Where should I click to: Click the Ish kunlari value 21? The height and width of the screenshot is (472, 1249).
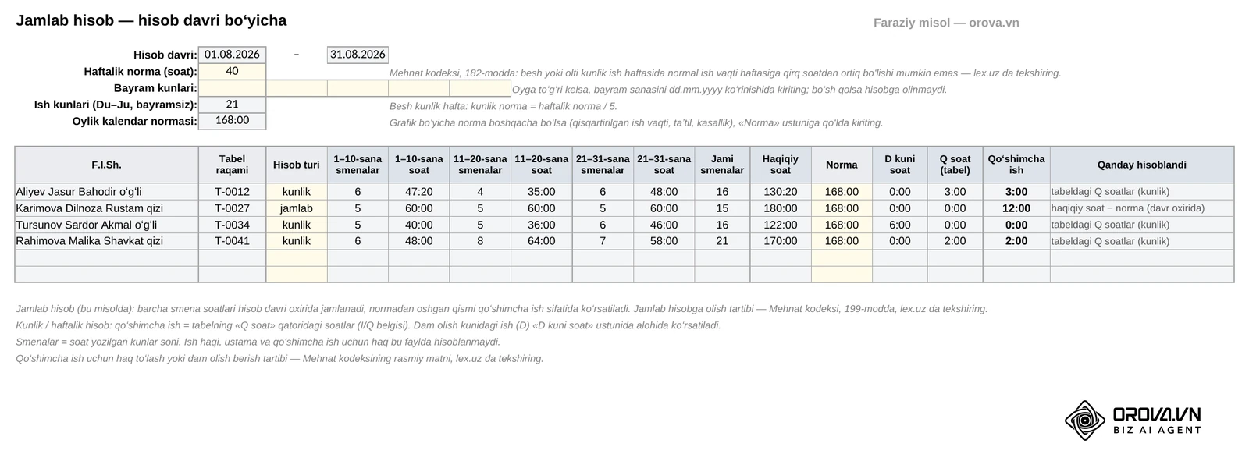click(x=232, y=105)
